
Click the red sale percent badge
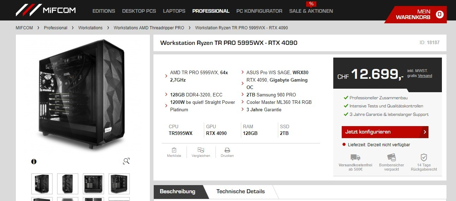tap(311, 4)
